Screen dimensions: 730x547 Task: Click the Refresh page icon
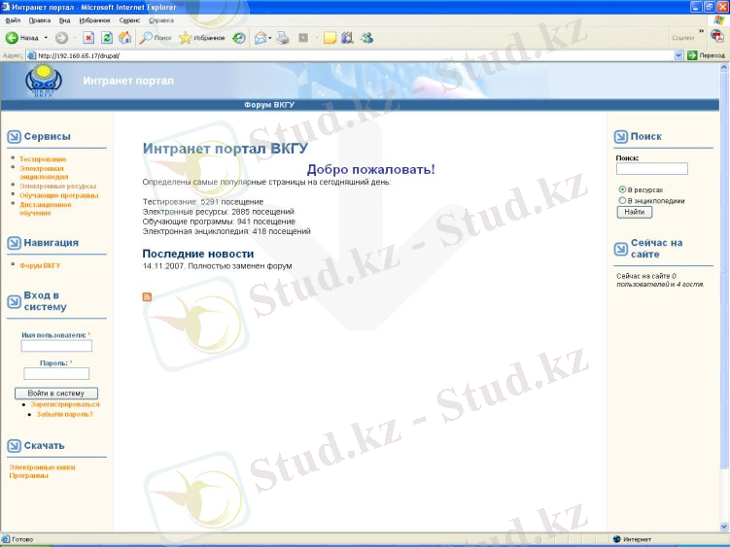[x=107, y=38]
